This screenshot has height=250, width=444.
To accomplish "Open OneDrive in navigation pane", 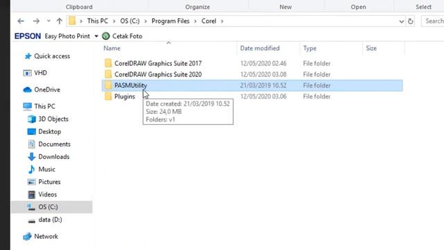I will pyautogui.click(x=47, y=90).
